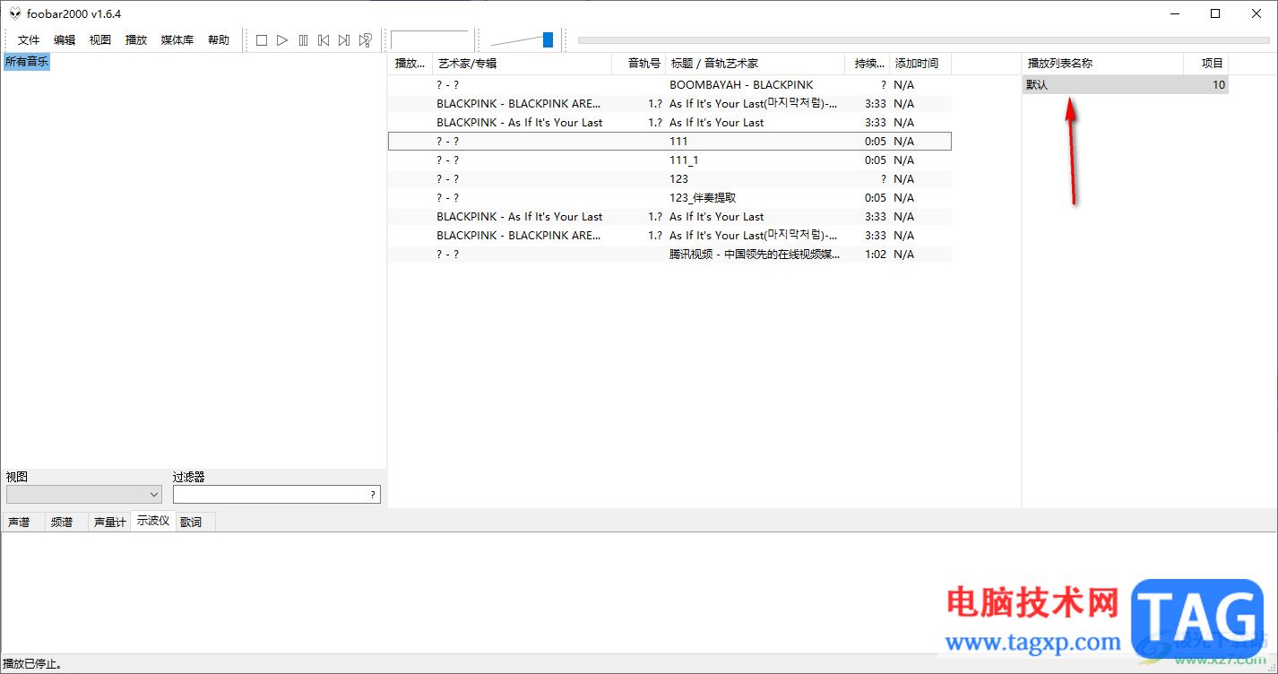Click the 播放 column header in playlist
The image size is (1278, 674).
click(410, 64)
